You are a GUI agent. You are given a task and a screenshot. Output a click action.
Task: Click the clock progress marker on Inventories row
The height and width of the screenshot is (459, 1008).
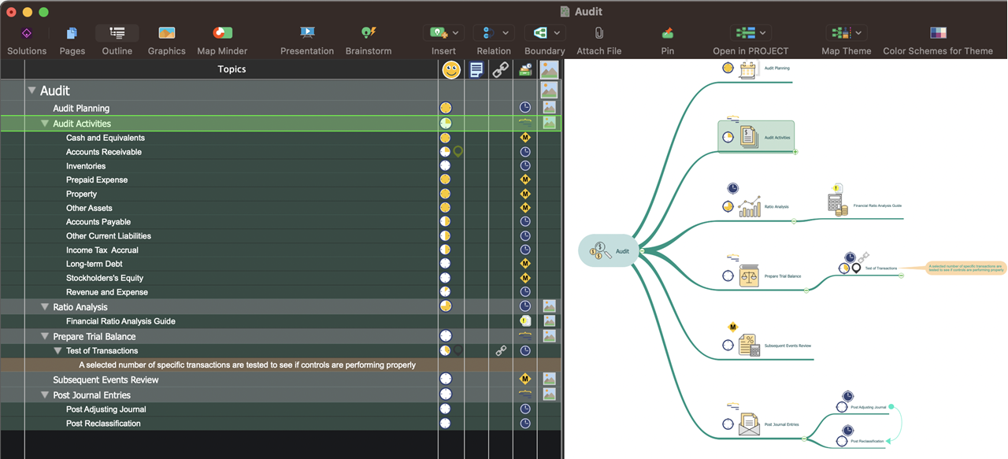(524, 165)
